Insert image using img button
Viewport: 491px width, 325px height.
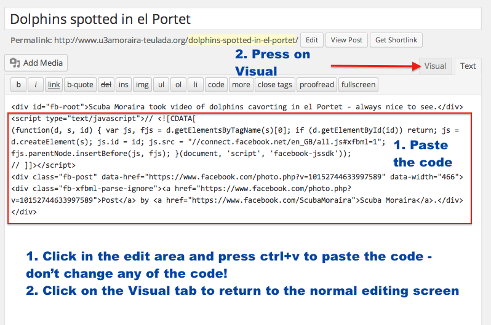142,85
